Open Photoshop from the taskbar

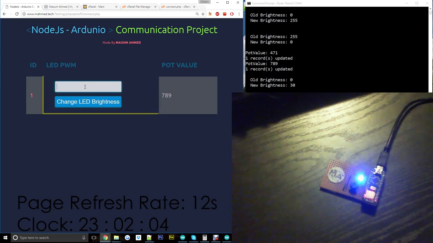[x=160, y=238]
